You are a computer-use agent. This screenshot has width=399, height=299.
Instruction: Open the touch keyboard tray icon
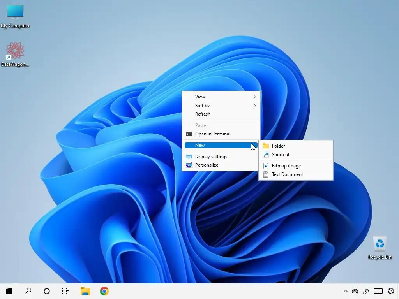click(378, 291)
